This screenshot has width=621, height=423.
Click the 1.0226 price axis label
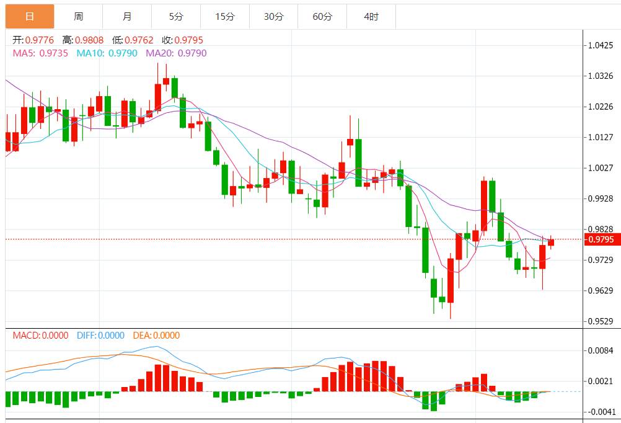point(601,107)
